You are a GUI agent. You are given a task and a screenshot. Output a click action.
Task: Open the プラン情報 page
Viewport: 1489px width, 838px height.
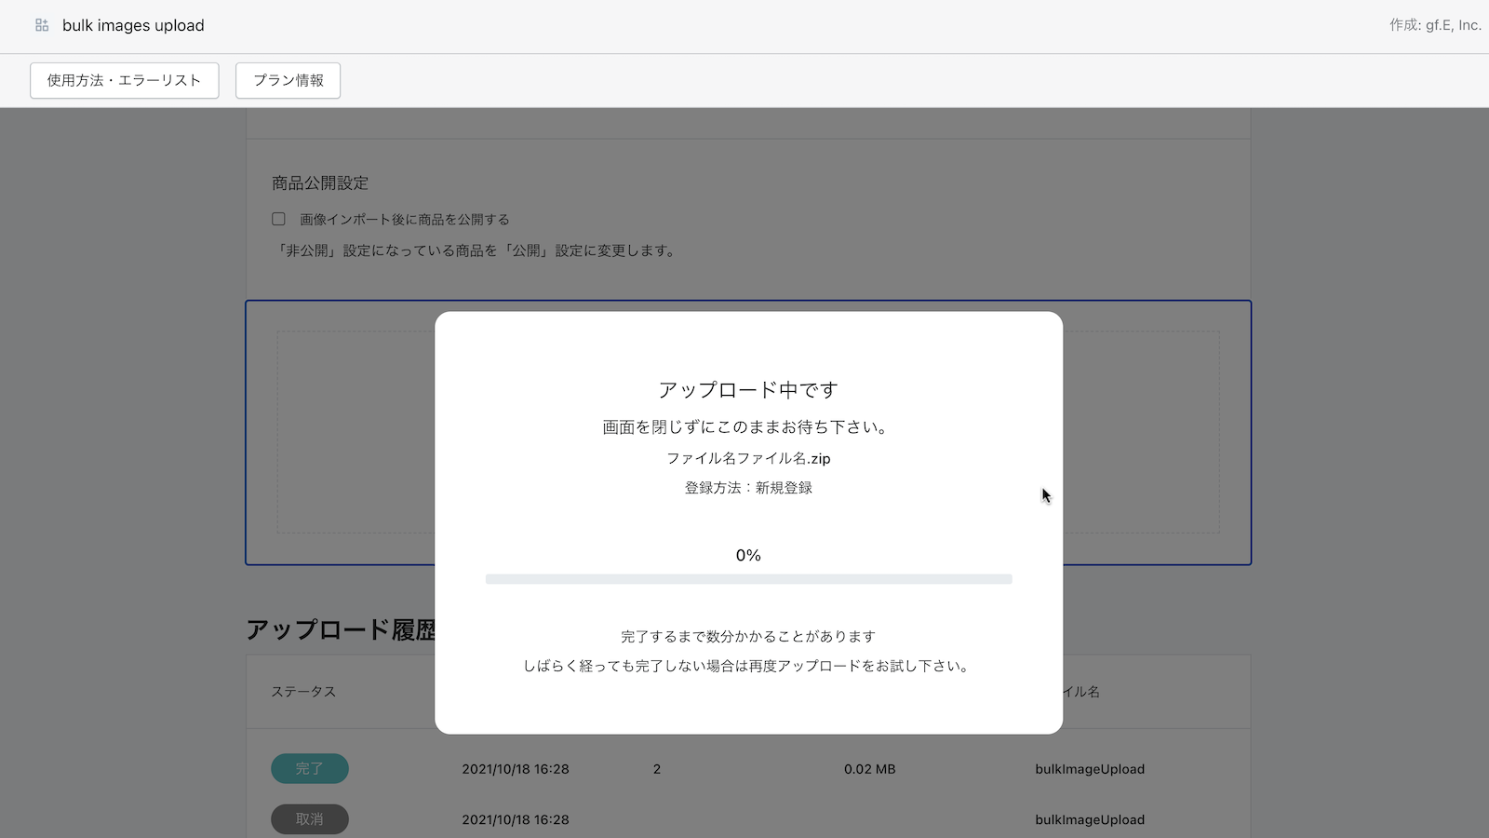[x=288, y=80]
